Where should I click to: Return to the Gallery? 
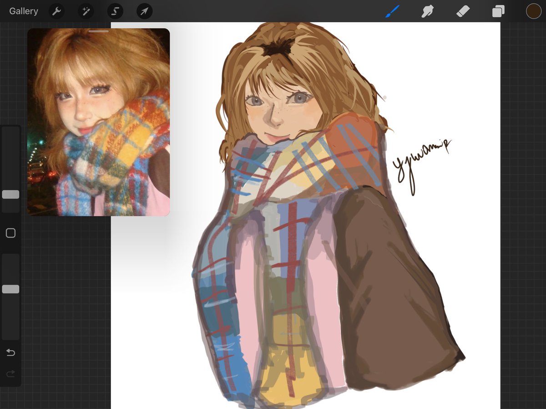pyautogui.click(x=24, y=11)
